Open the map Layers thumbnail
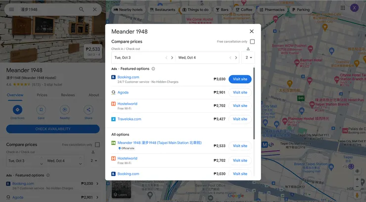Screen dimensions: 366x202 coord(121,190)
